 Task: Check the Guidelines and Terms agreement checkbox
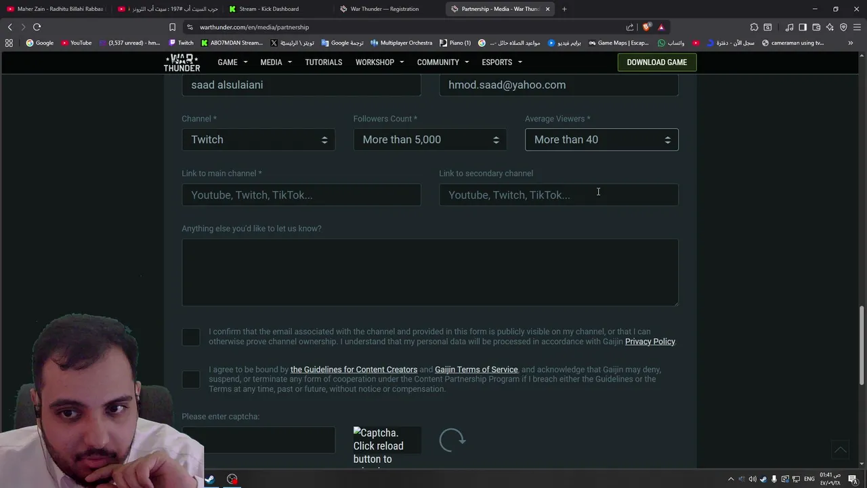(191, 380)
